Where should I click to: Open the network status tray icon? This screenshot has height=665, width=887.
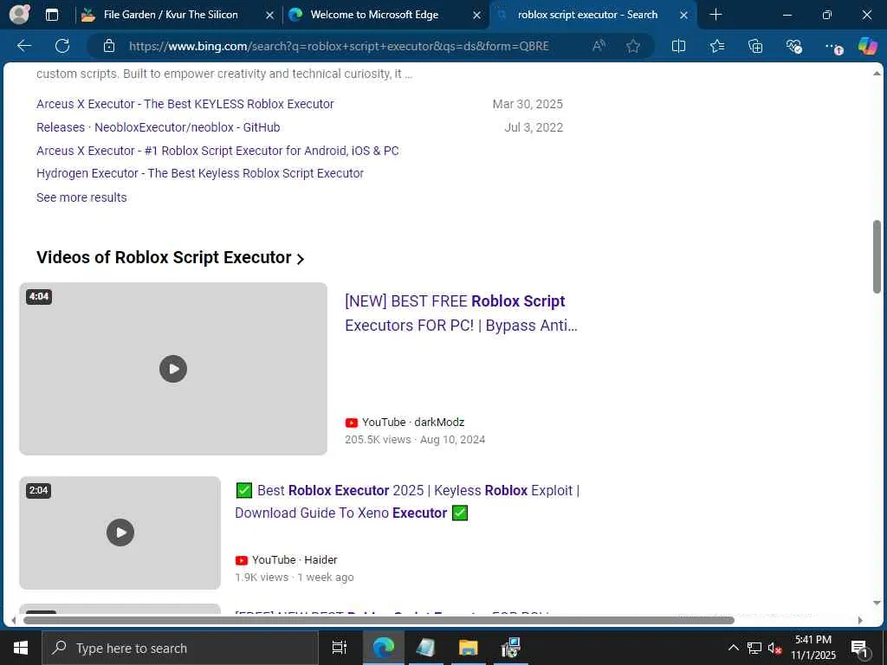(754, 648)
